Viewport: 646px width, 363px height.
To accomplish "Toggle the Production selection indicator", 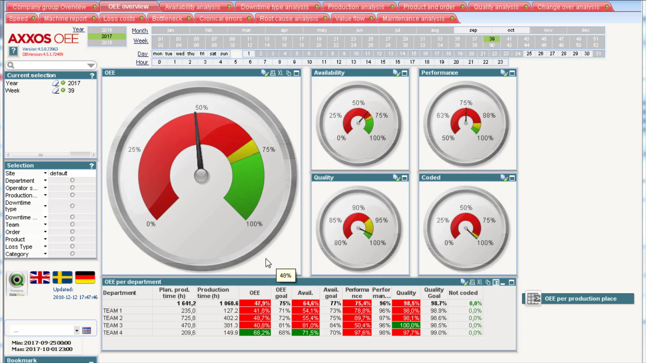I will click(x=72, y=195).
